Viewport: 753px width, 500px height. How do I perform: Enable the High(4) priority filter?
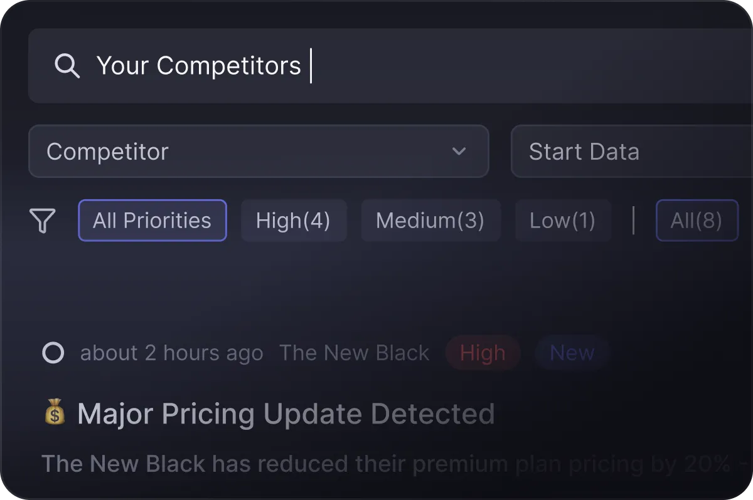[294, 220]
